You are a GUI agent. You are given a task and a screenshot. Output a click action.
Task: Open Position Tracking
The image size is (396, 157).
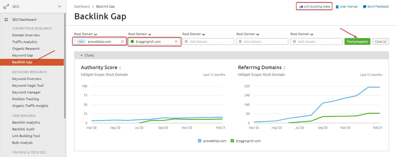click(26, 99)
